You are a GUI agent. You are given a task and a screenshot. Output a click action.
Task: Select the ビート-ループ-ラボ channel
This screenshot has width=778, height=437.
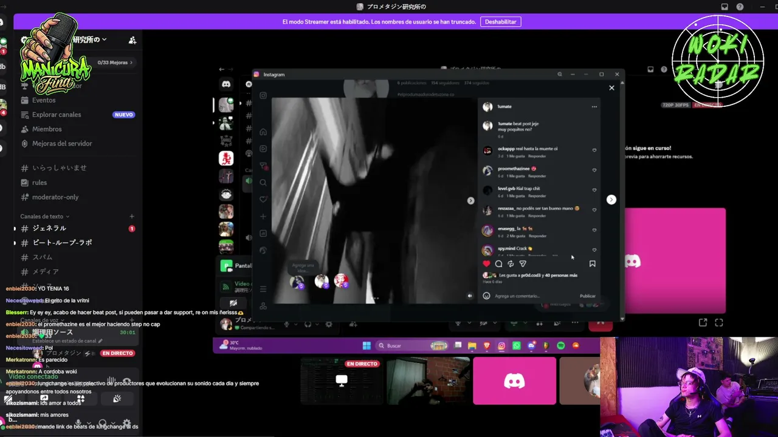(x=62, y=243)
